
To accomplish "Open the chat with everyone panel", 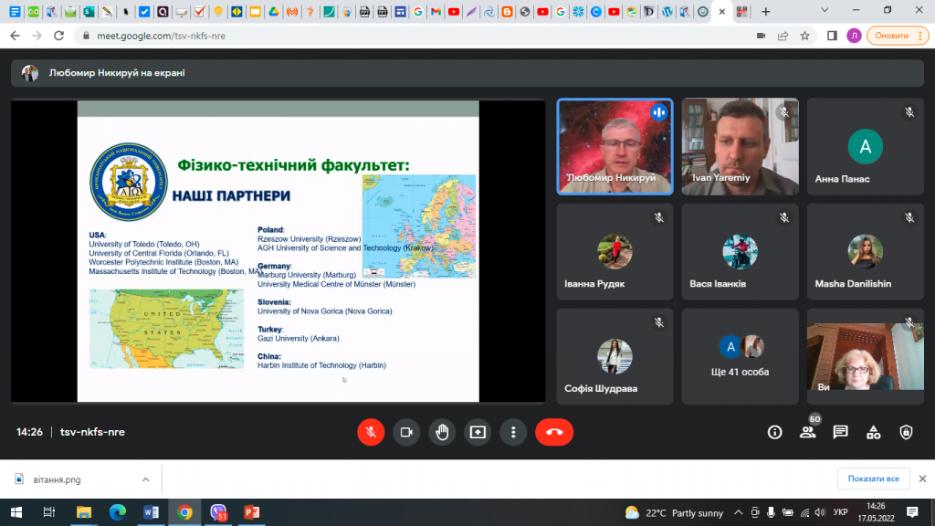I will click(840, 432).
